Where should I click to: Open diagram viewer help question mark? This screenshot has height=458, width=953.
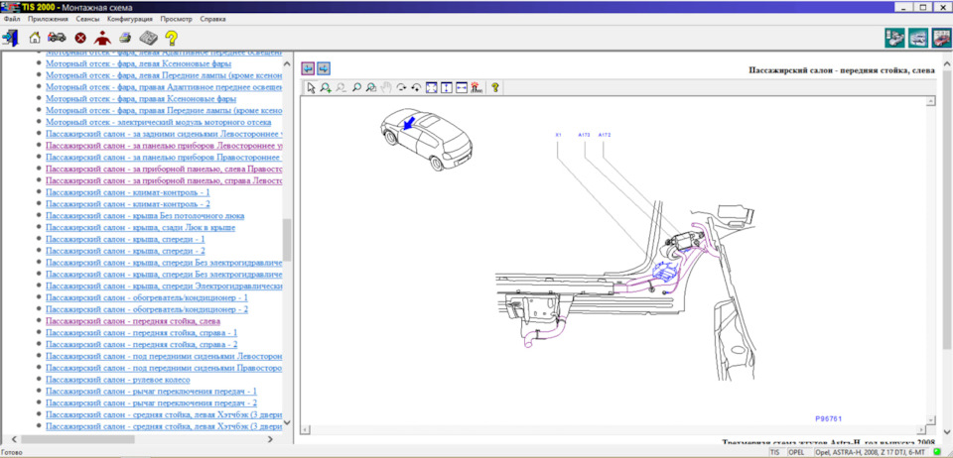(x=495, y=87)
